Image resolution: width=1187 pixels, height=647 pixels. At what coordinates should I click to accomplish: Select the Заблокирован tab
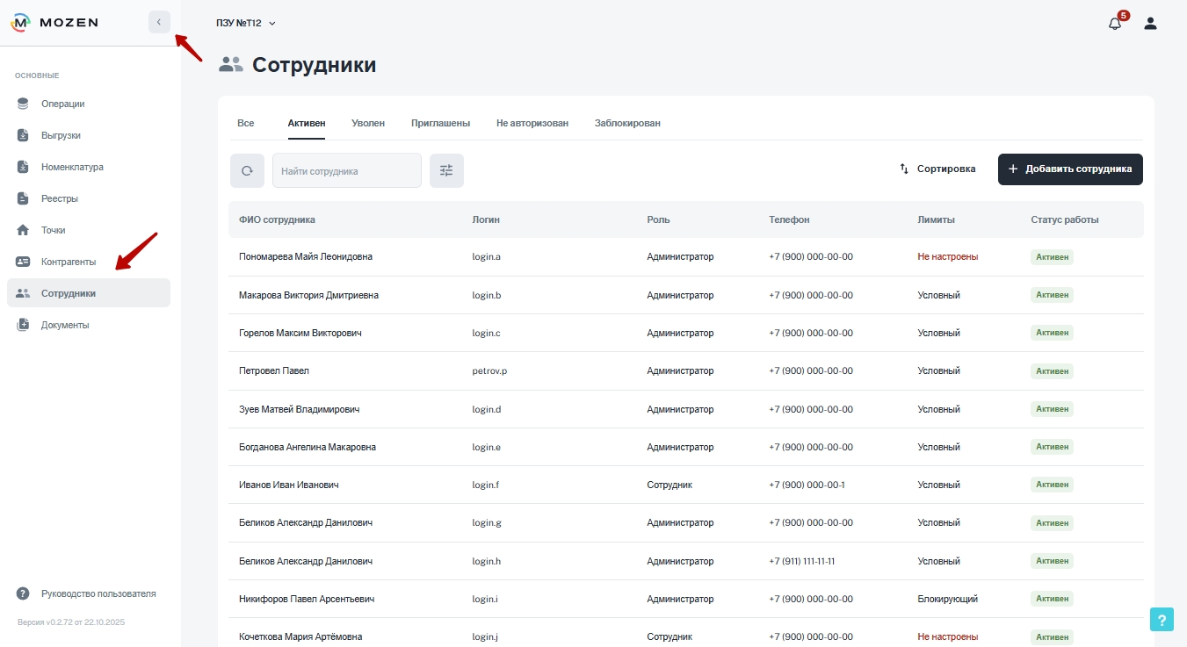pyautogui.click(x=627, y=123)
